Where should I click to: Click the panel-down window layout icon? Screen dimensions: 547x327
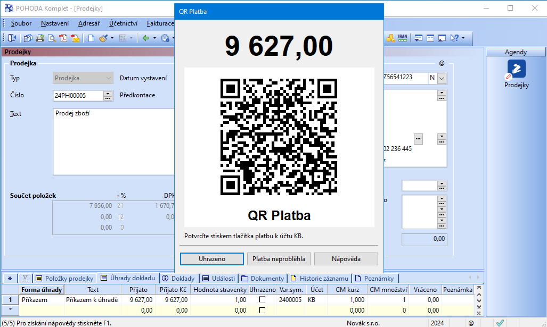418,38
